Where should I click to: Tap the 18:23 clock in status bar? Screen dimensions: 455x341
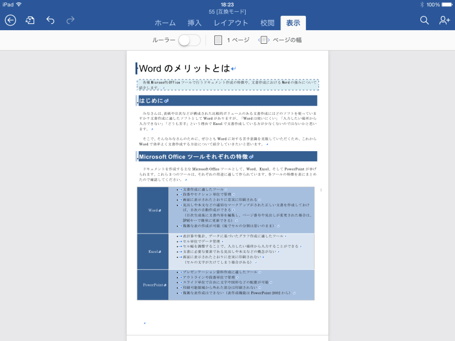[x=227, y=5]
